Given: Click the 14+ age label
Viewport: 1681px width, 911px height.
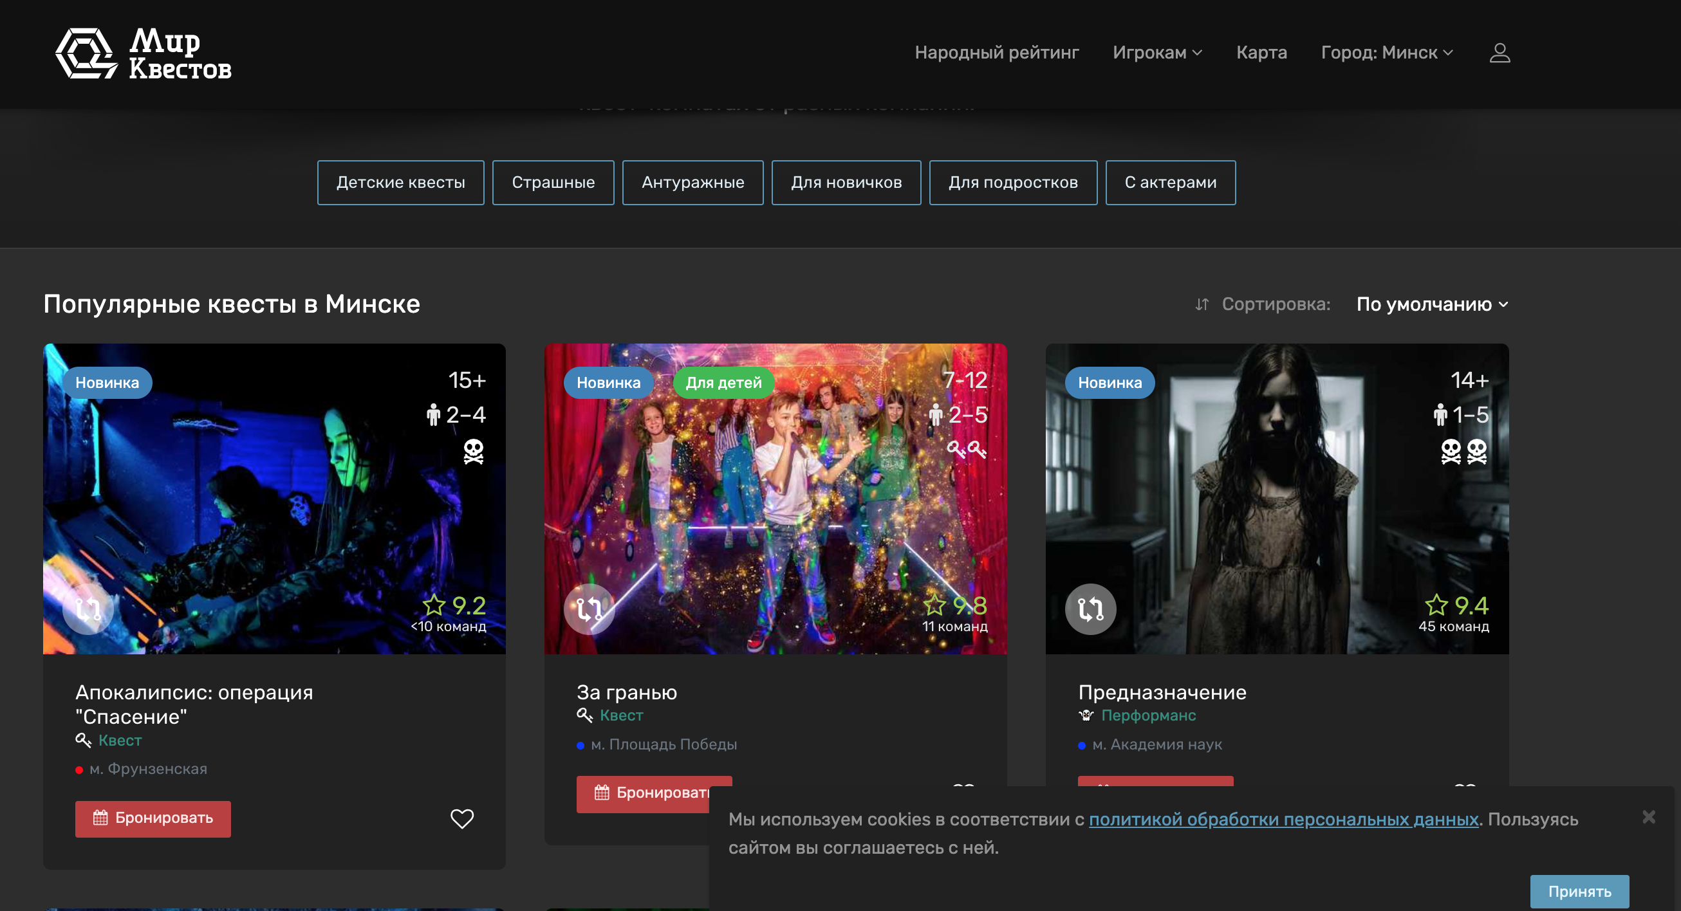Looking at the screenshot, I should click(x=1469, y=380).
